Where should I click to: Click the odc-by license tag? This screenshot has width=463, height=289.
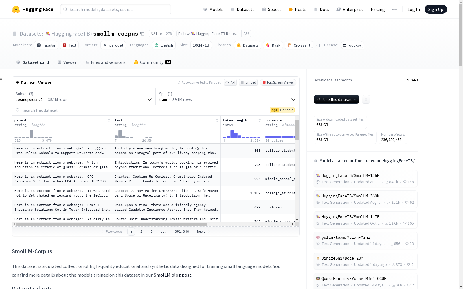tap(352, 45)
